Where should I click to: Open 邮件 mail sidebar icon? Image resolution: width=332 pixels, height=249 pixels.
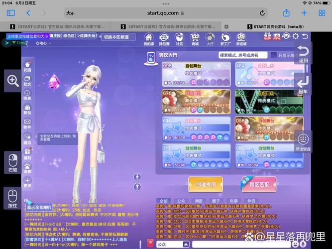pos(27,124)
